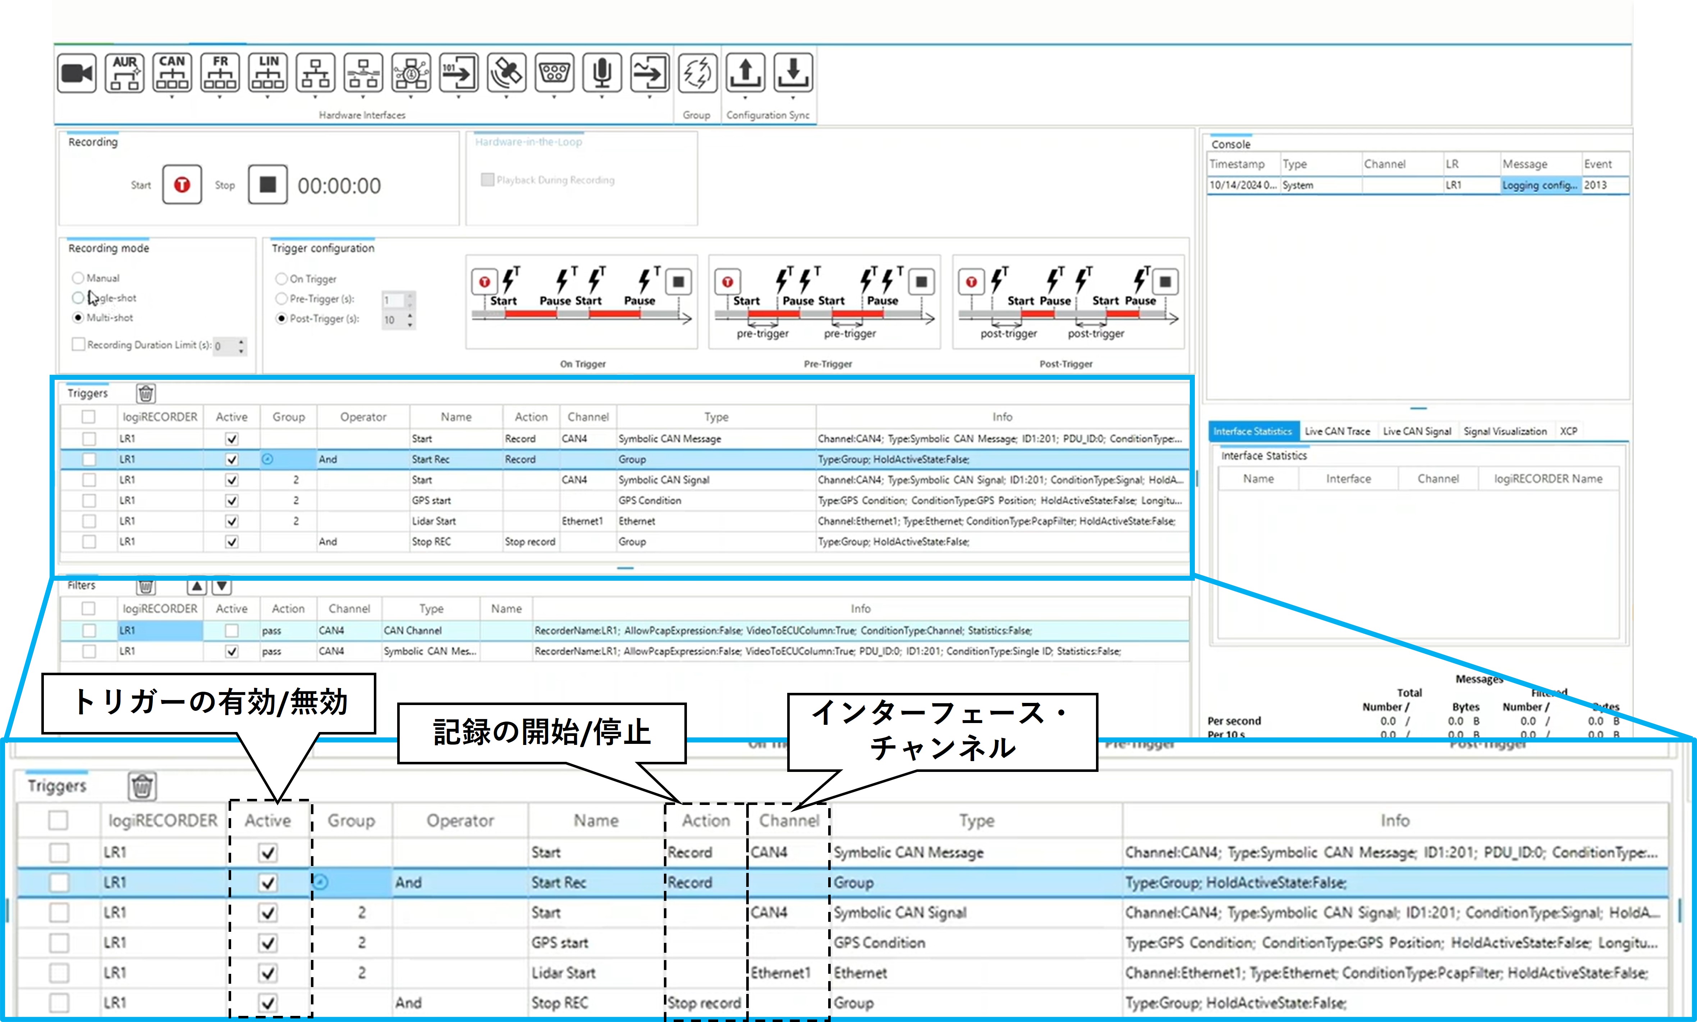Click the On Trigger timing diagram
The image size is (1697, 1022).
[x=582, y=302]
